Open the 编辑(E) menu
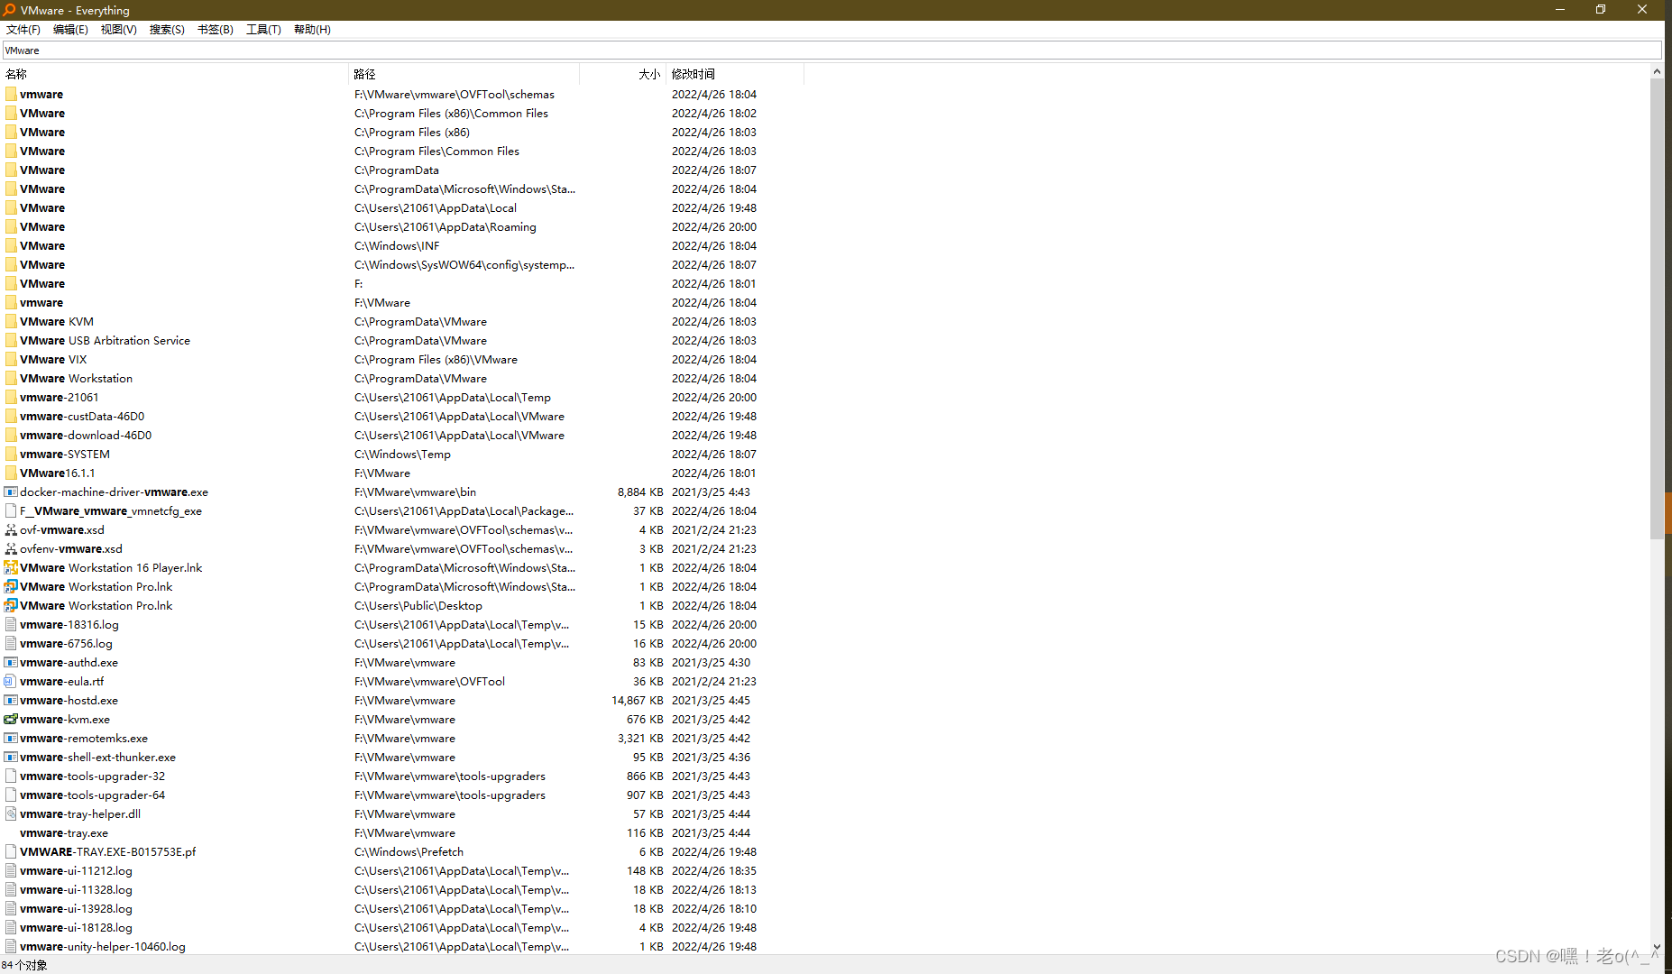 (70, 30)
